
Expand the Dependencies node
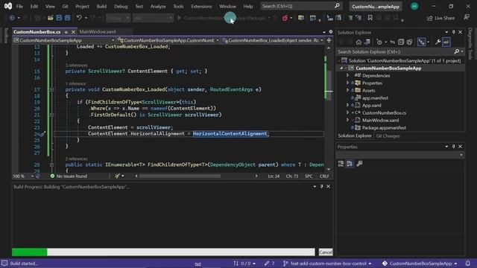point(348,75)
